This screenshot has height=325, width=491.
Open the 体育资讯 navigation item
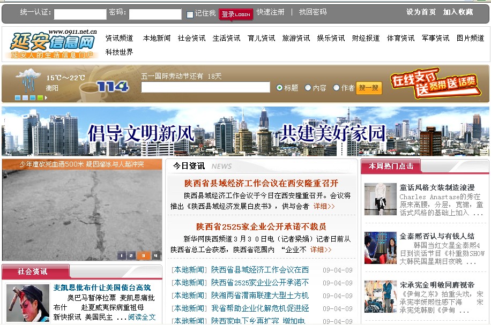pos(400,38)
